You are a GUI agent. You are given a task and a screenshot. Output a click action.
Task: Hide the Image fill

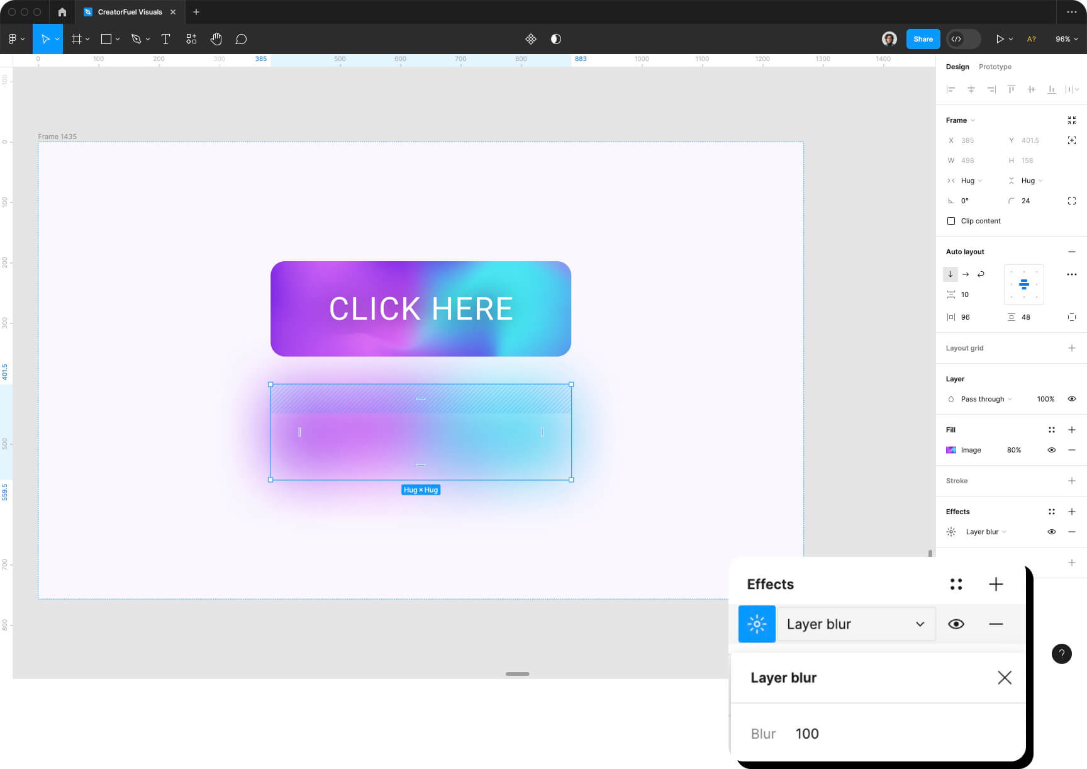(x=1052, y=450)
